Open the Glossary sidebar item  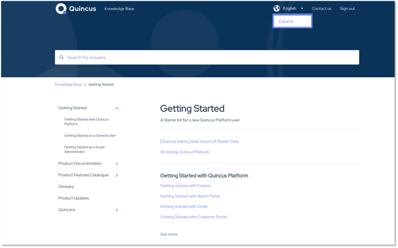(67, 187)
